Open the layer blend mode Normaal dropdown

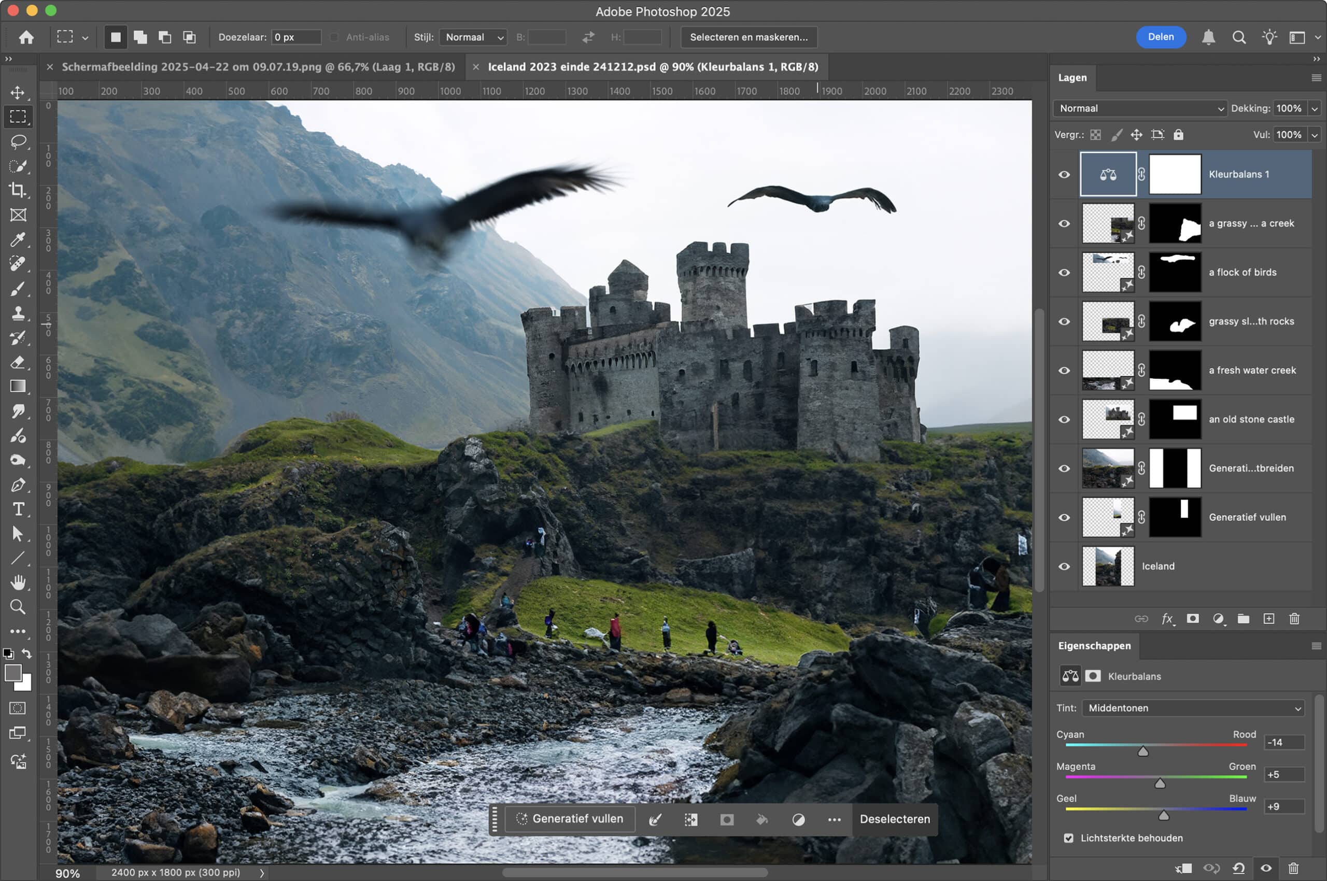click(1140, 108)
